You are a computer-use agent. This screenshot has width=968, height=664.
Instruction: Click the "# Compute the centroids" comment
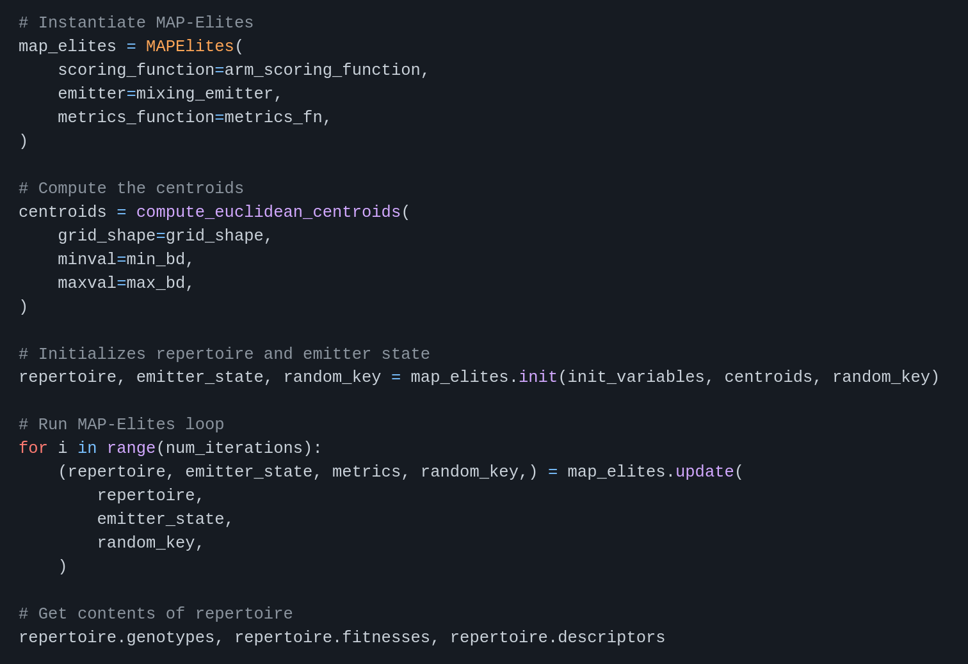coord(131,189)
